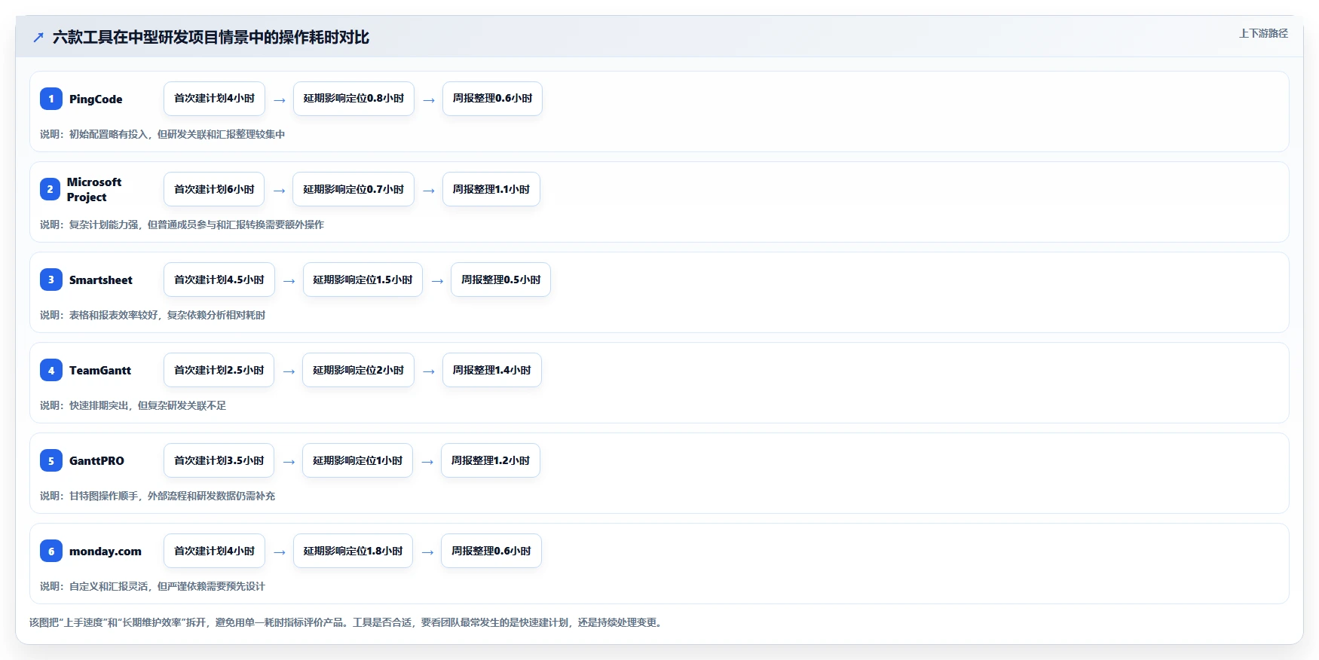Click the number 2 badge for Microsoft Project
The height and width of the screenshot is (660, 1319).
click(50, 189)
